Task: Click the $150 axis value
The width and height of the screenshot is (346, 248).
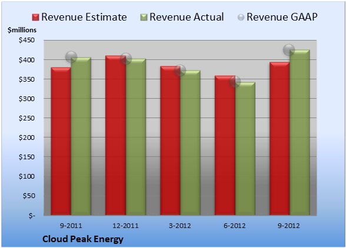Action: pos(26,157)
